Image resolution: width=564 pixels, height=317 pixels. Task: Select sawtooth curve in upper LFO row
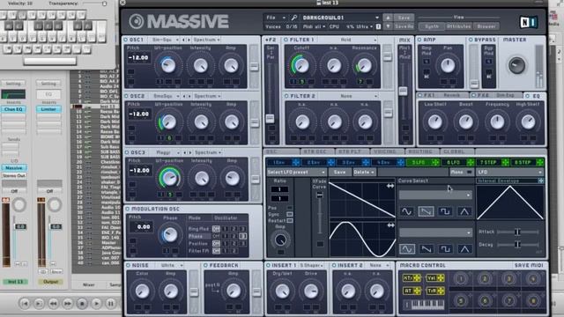coord(426,211)
